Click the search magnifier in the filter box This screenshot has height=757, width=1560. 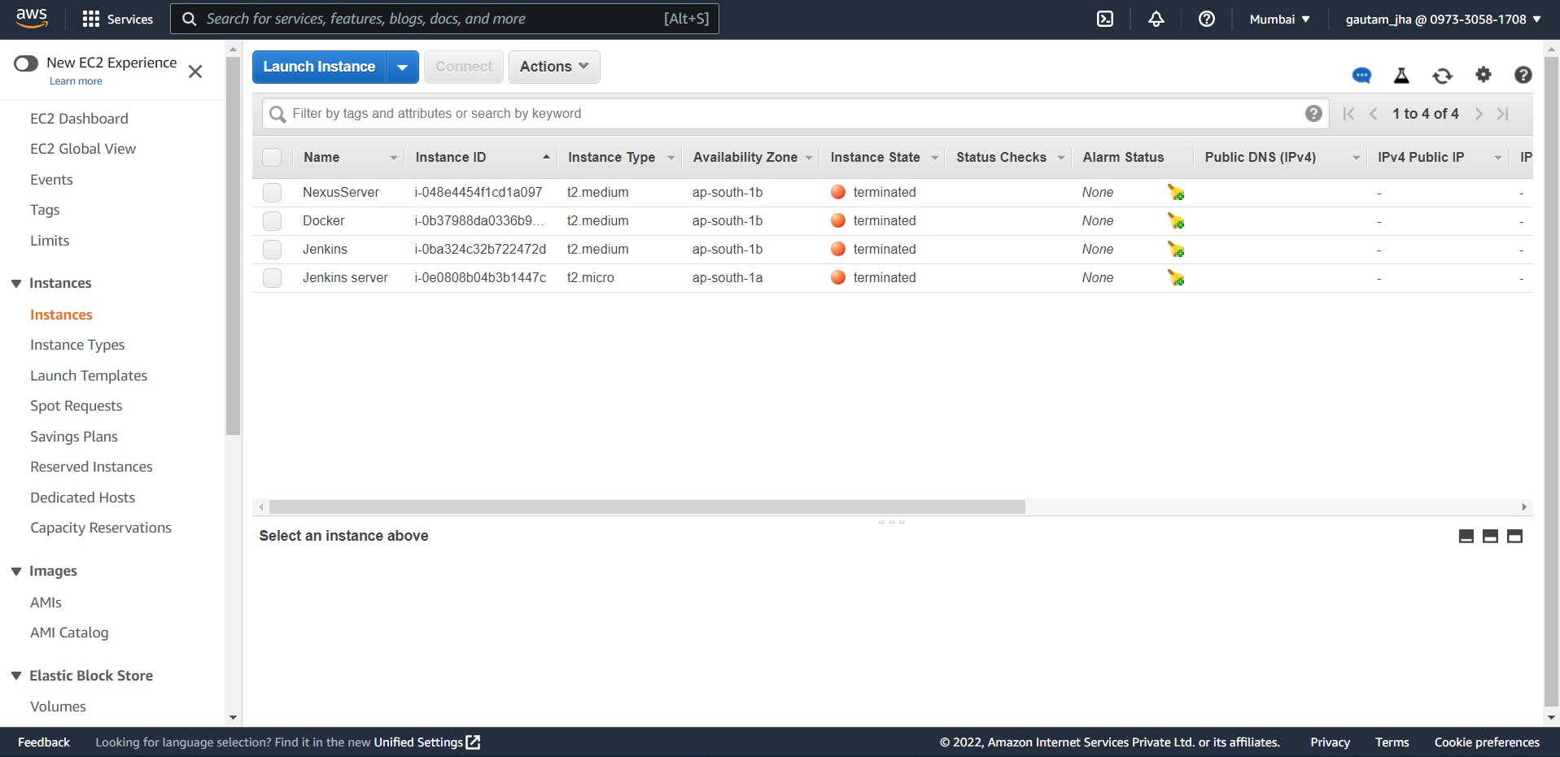click(x=277, y=114)
